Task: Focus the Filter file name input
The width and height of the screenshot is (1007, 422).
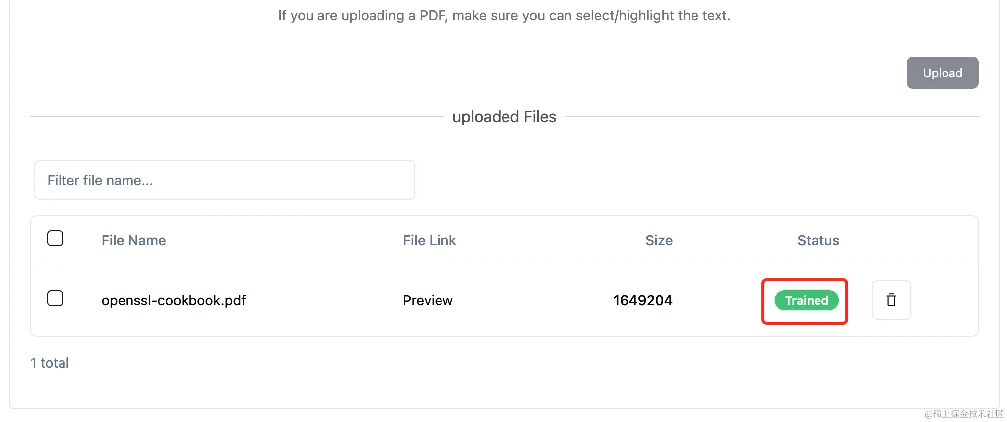Action: 224,180
